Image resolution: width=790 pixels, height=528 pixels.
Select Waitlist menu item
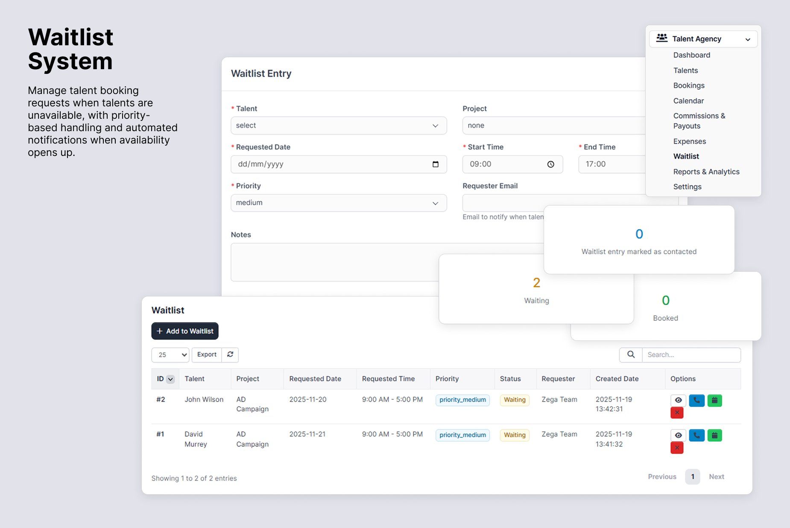pos(686,156)
